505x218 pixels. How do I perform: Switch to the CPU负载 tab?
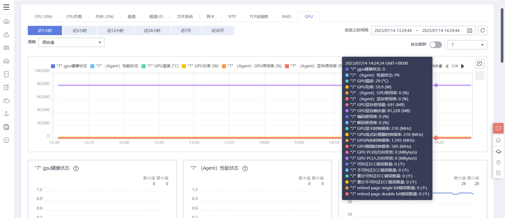tap(74, 16)
